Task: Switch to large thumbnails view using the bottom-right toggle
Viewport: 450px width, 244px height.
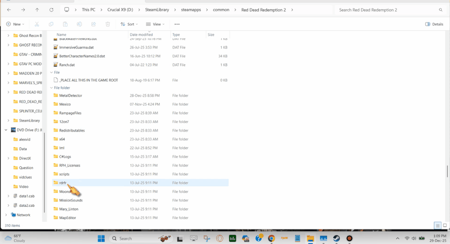Action: [x=445, y=225]
